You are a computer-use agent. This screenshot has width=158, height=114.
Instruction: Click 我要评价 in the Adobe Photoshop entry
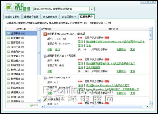coord(121,93)
